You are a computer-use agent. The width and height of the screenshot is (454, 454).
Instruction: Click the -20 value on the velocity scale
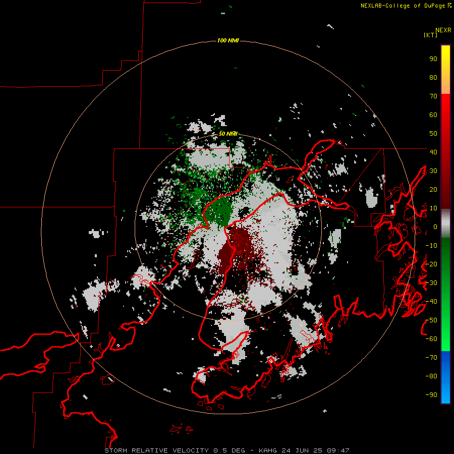coord(431,264)
